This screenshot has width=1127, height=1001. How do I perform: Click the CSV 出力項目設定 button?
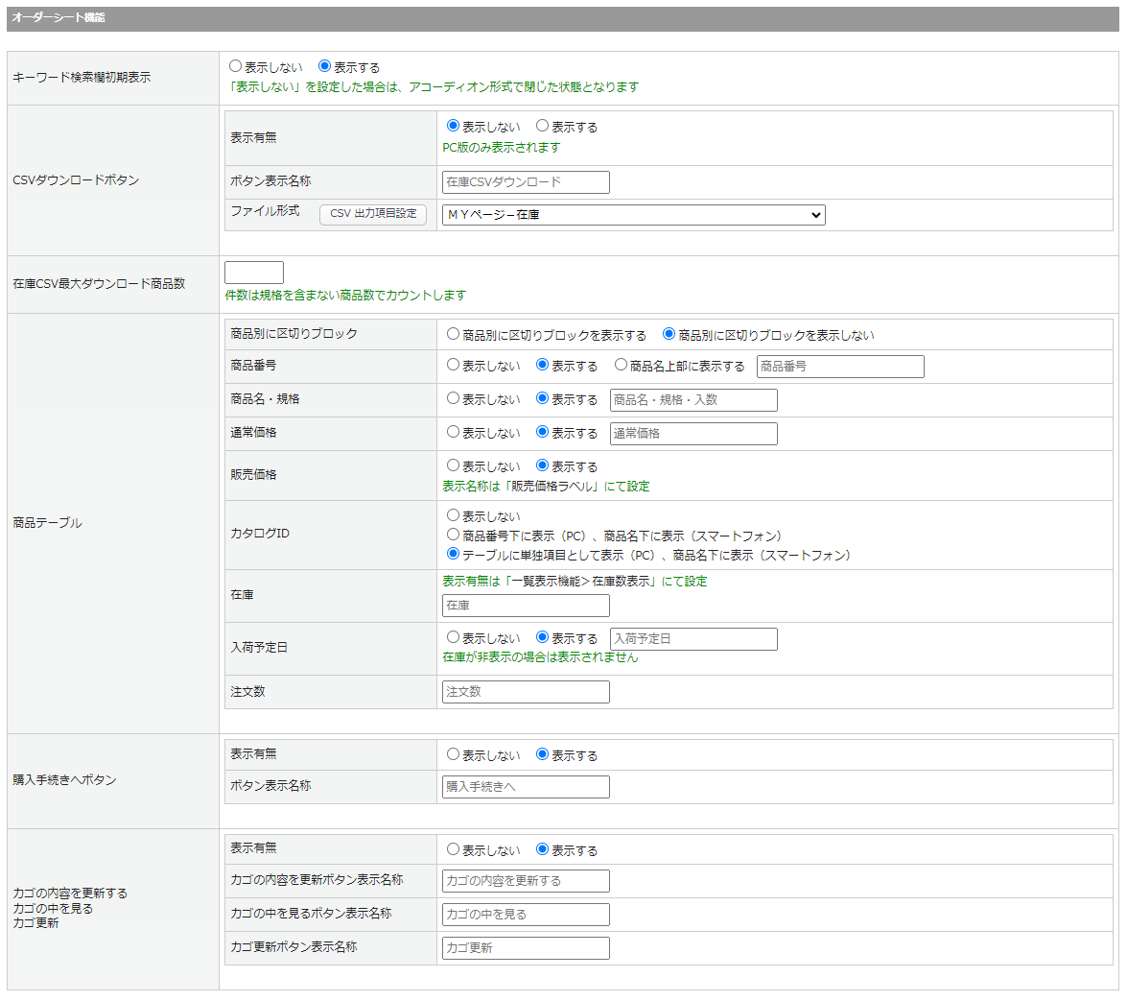373,214
